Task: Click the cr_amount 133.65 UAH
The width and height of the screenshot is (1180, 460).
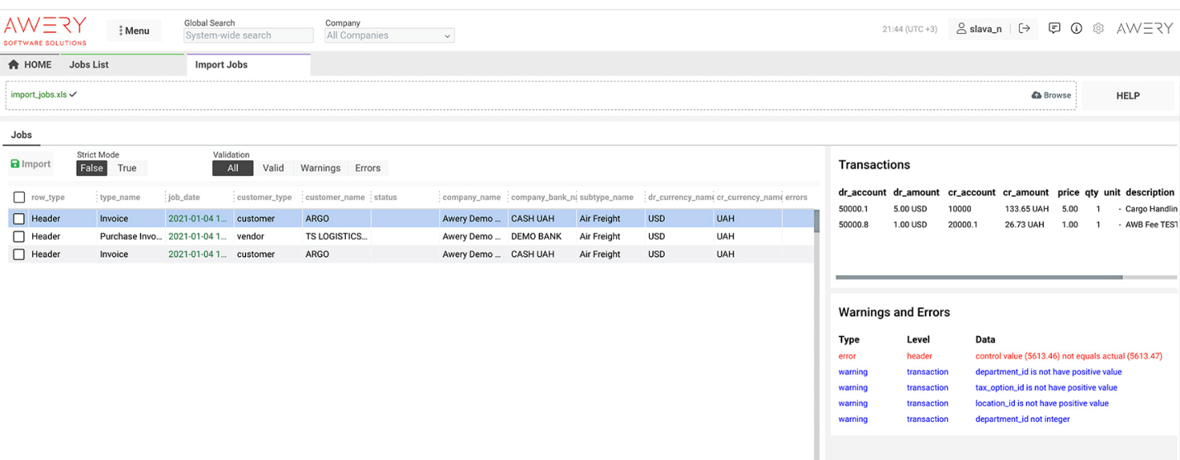Action: pyautogui.click(x=1026, y=209)
